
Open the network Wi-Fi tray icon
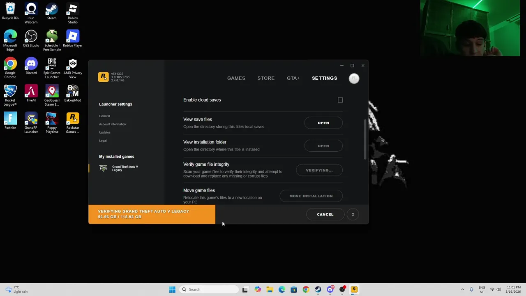[492, 289]
